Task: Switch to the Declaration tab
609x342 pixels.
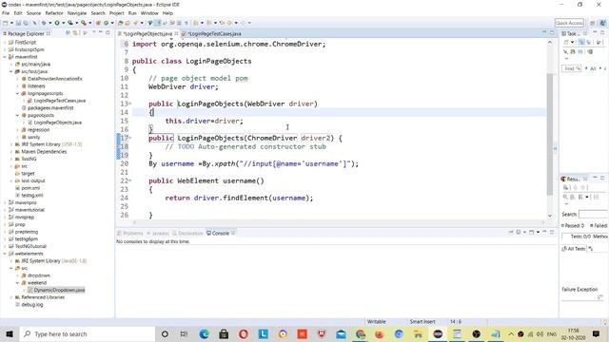Action: coord(188,233)
